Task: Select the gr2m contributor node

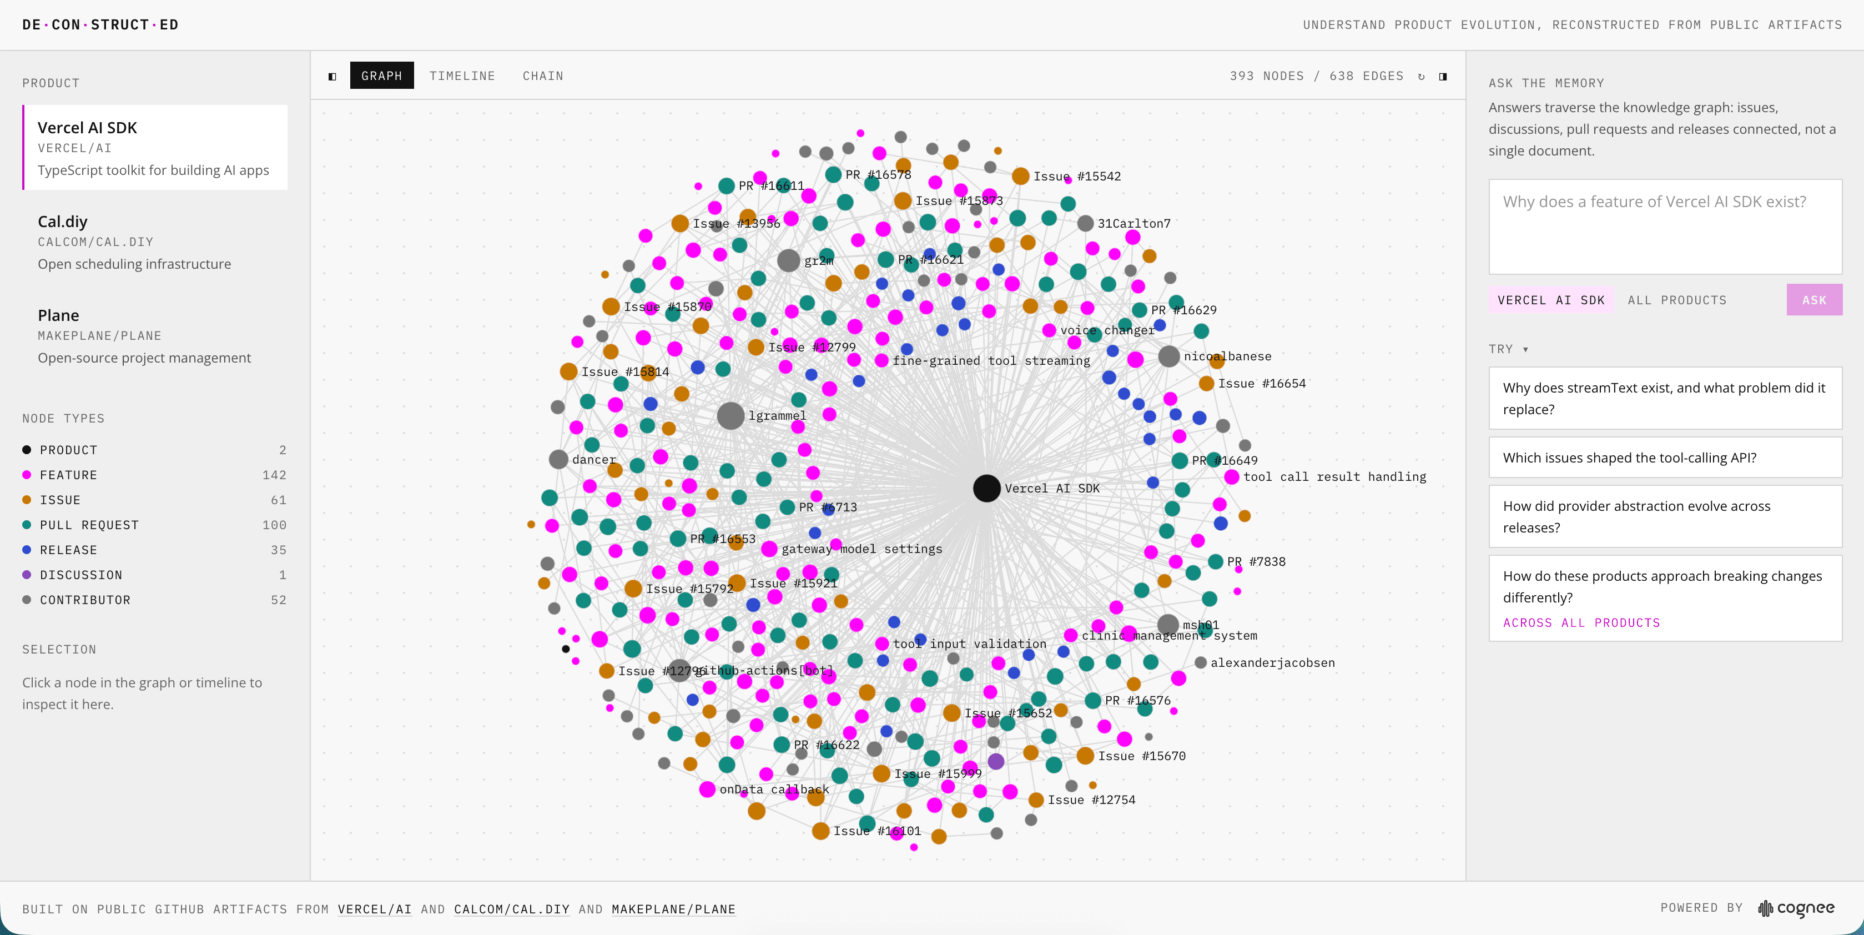Action: tap(788, 260)
